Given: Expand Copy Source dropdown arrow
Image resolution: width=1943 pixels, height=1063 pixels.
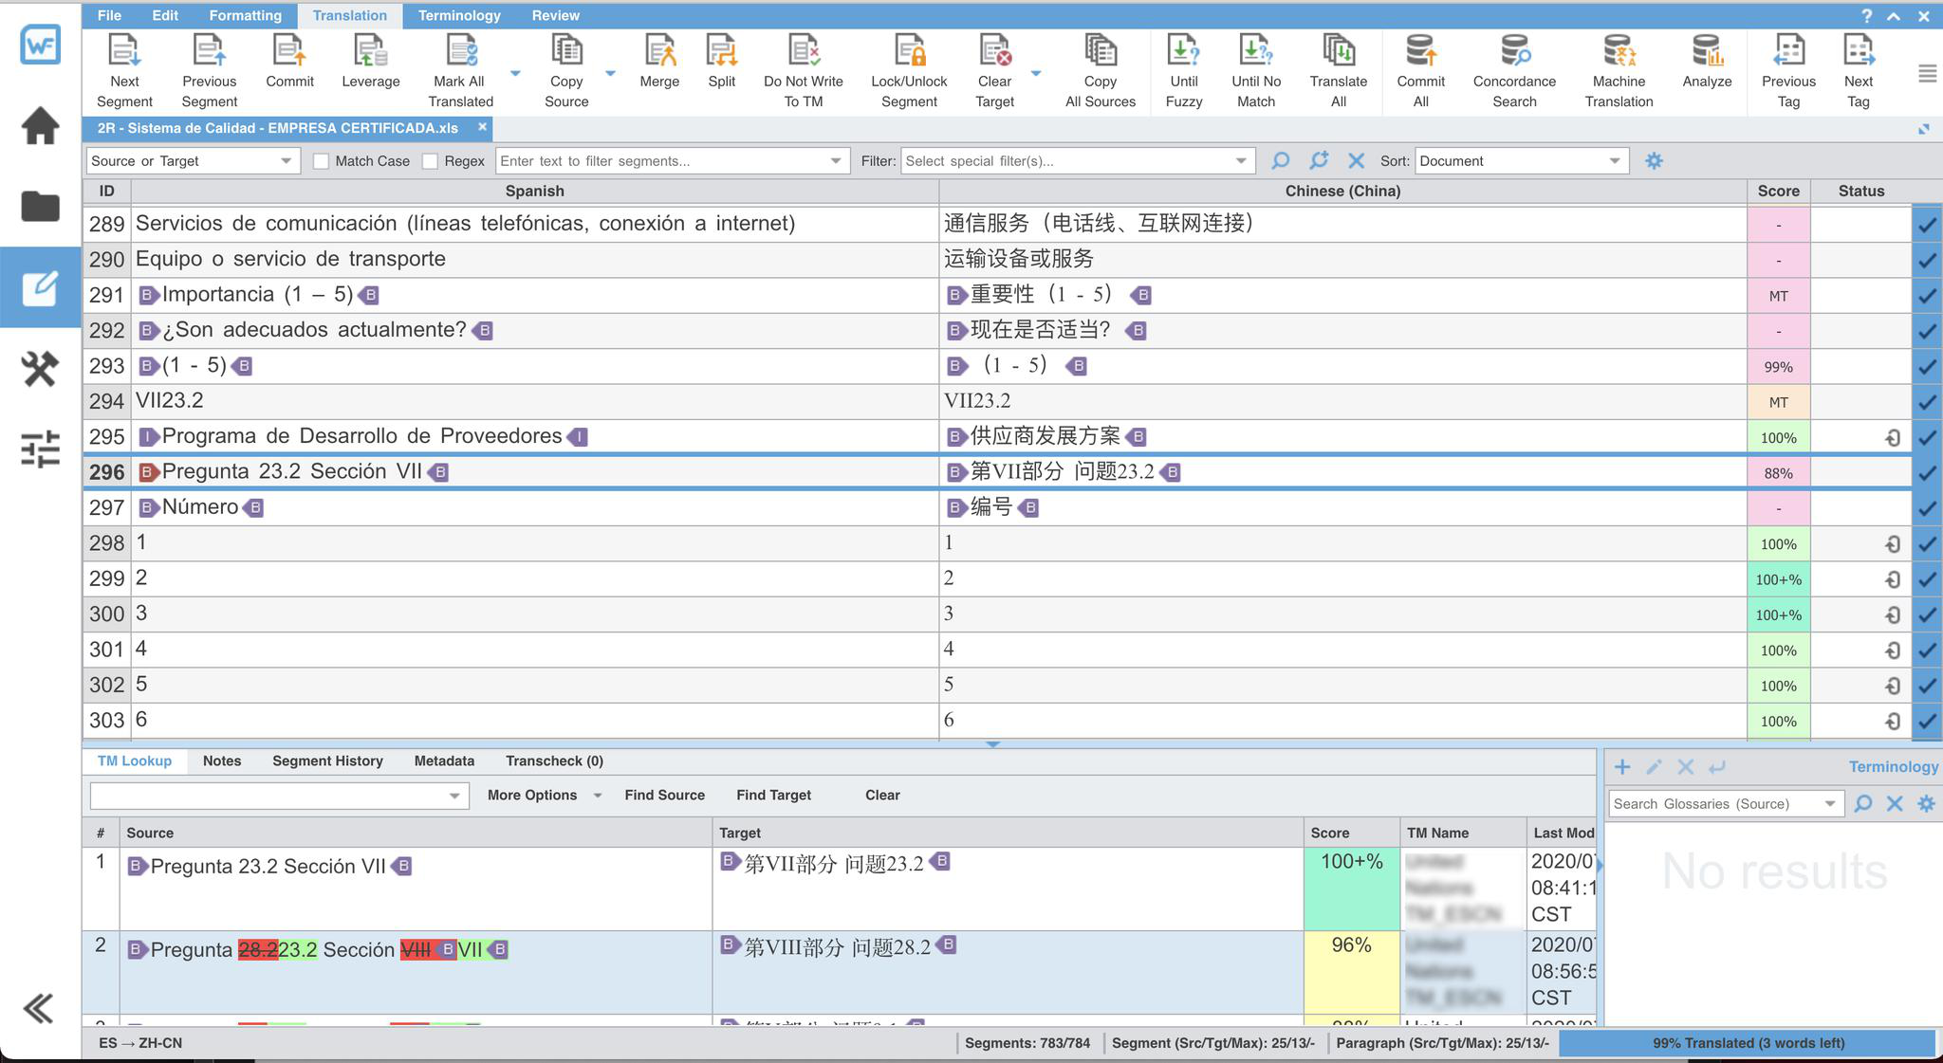Looking at the screenshot, I should coord(610,73).
